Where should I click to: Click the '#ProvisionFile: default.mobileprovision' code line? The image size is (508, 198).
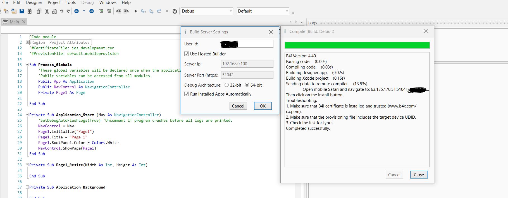(74, 53)
